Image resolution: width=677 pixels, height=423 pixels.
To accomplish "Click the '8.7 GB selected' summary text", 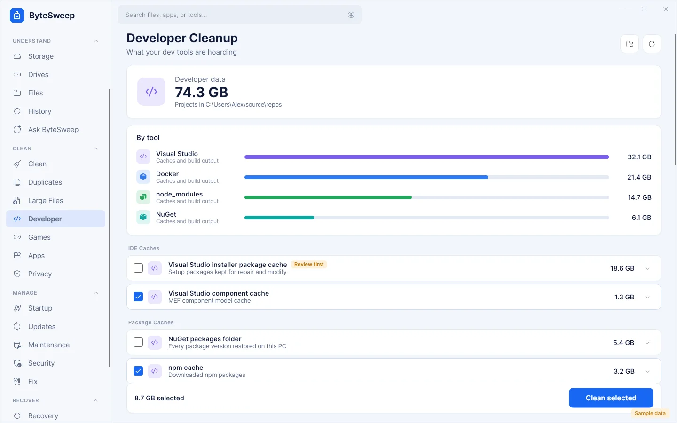I will [159, 398].
